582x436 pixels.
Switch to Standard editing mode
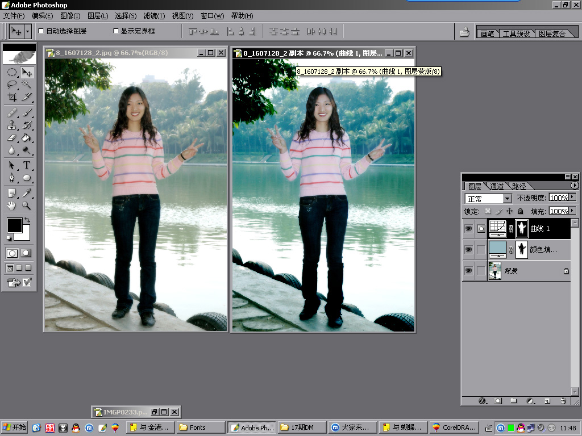click(12, 253)
